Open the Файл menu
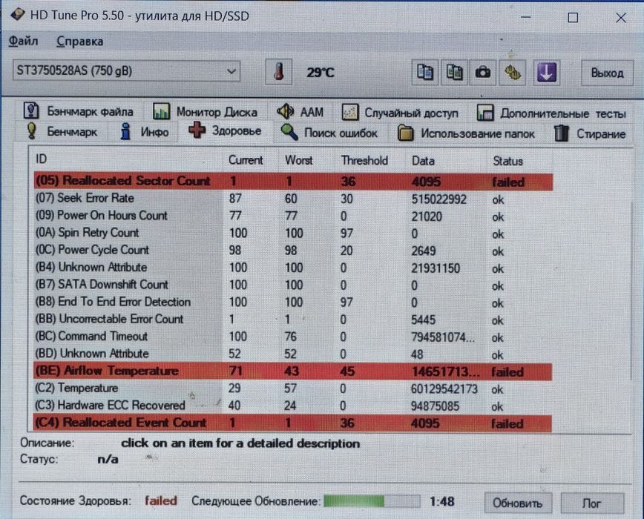644x519 pixels. (24, 41)
